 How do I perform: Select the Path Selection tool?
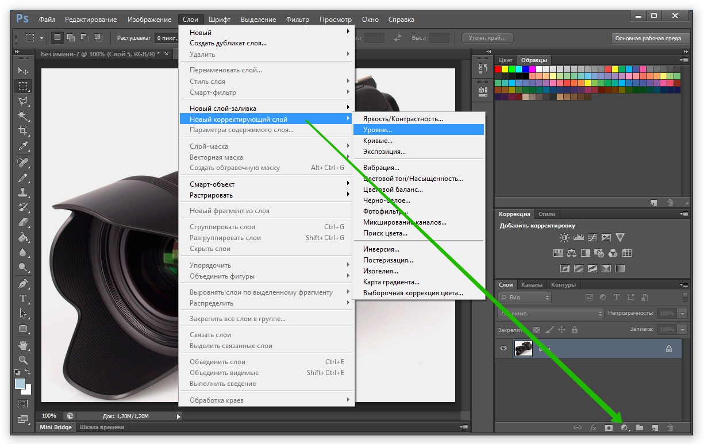(23, 313)
